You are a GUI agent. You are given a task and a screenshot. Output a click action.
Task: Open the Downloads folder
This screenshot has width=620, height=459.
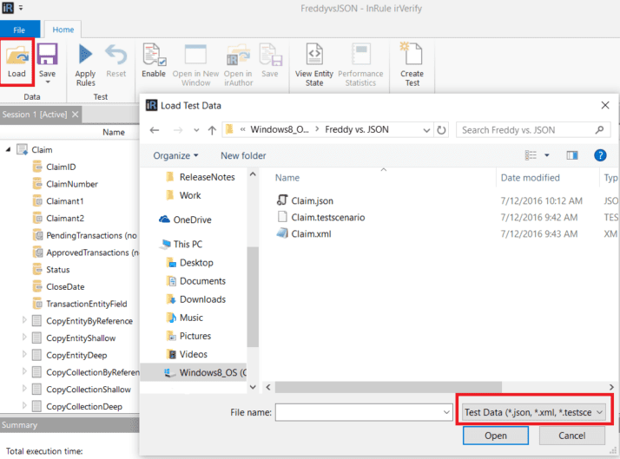(196, 299)
